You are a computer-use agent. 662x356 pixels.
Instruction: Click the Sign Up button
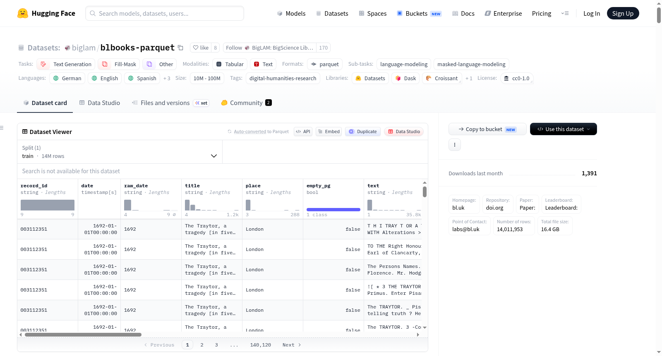click(623, 13)
